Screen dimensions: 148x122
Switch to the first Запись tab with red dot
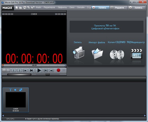100,8
